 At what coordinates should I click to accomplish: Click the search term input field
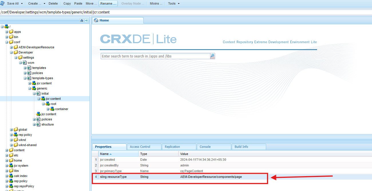click(155, 56)
